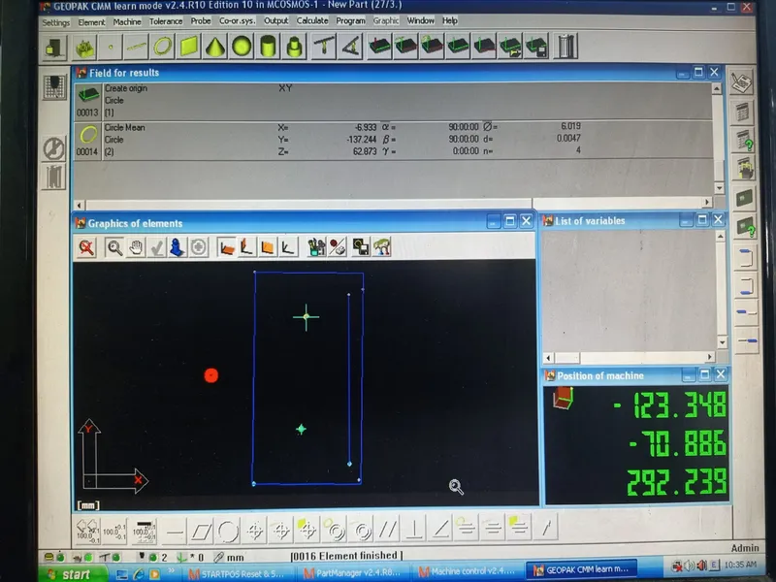Click the trash bin delete icon
776x582 pixels.
coord(566,47)
